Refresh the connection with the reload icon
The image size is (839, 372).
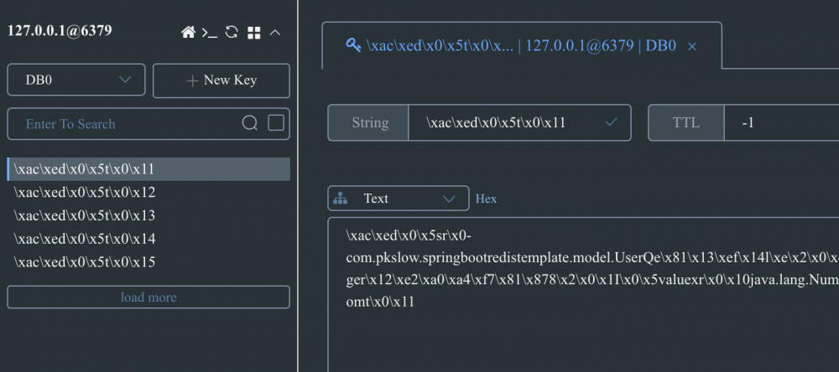pyautogui.click(x=232, y=33)
